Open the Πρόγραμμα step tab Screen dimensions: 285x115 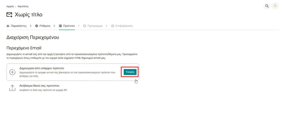point(93,26)
